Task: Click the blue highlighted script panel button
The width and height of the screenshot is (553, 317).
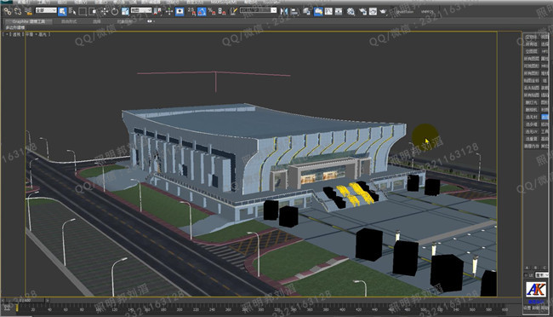Action: (544, 117)
